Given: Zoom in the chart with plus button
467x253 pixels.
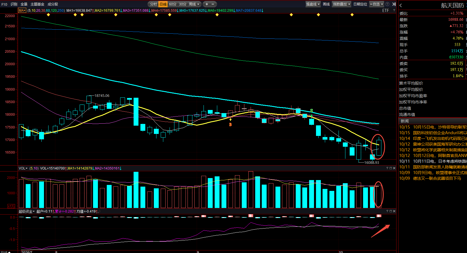Looking at the screenshot, I should (207, 4).
